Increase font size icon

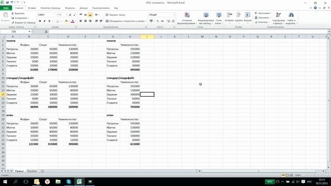point(70,15)
